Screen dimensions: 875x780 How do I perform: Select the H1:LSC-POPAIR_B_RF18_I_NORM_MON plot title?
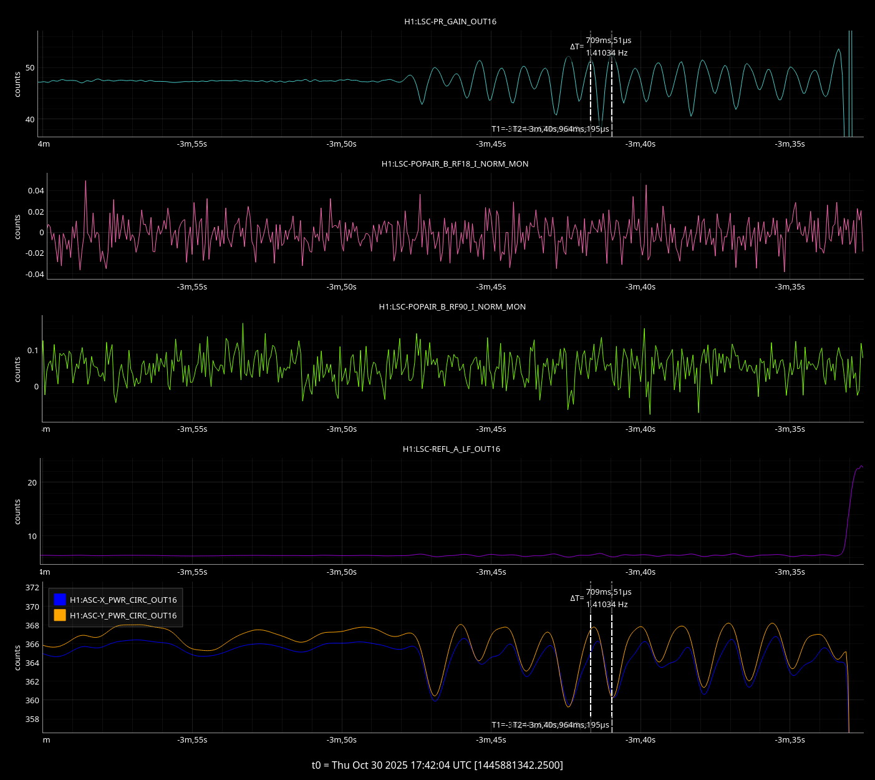pyautogui.click(x=455, y=164)
